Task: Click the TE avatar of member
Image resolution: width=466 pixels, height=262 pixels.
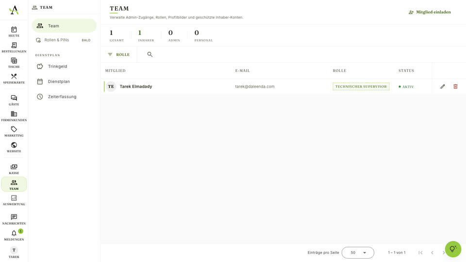Action: point(111,86)
